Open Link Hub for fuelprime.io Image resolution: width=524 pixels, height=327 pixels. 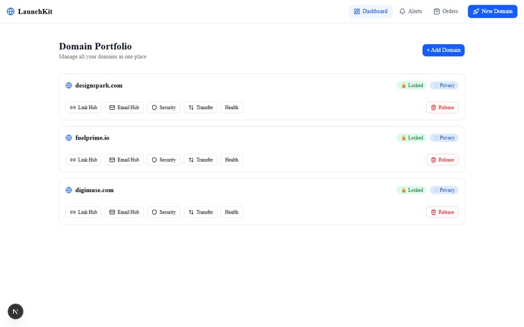coord(84,160)
